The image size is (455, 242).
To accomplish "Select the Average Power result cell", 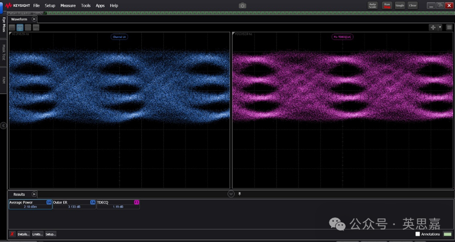I will (x=30, y=204).
